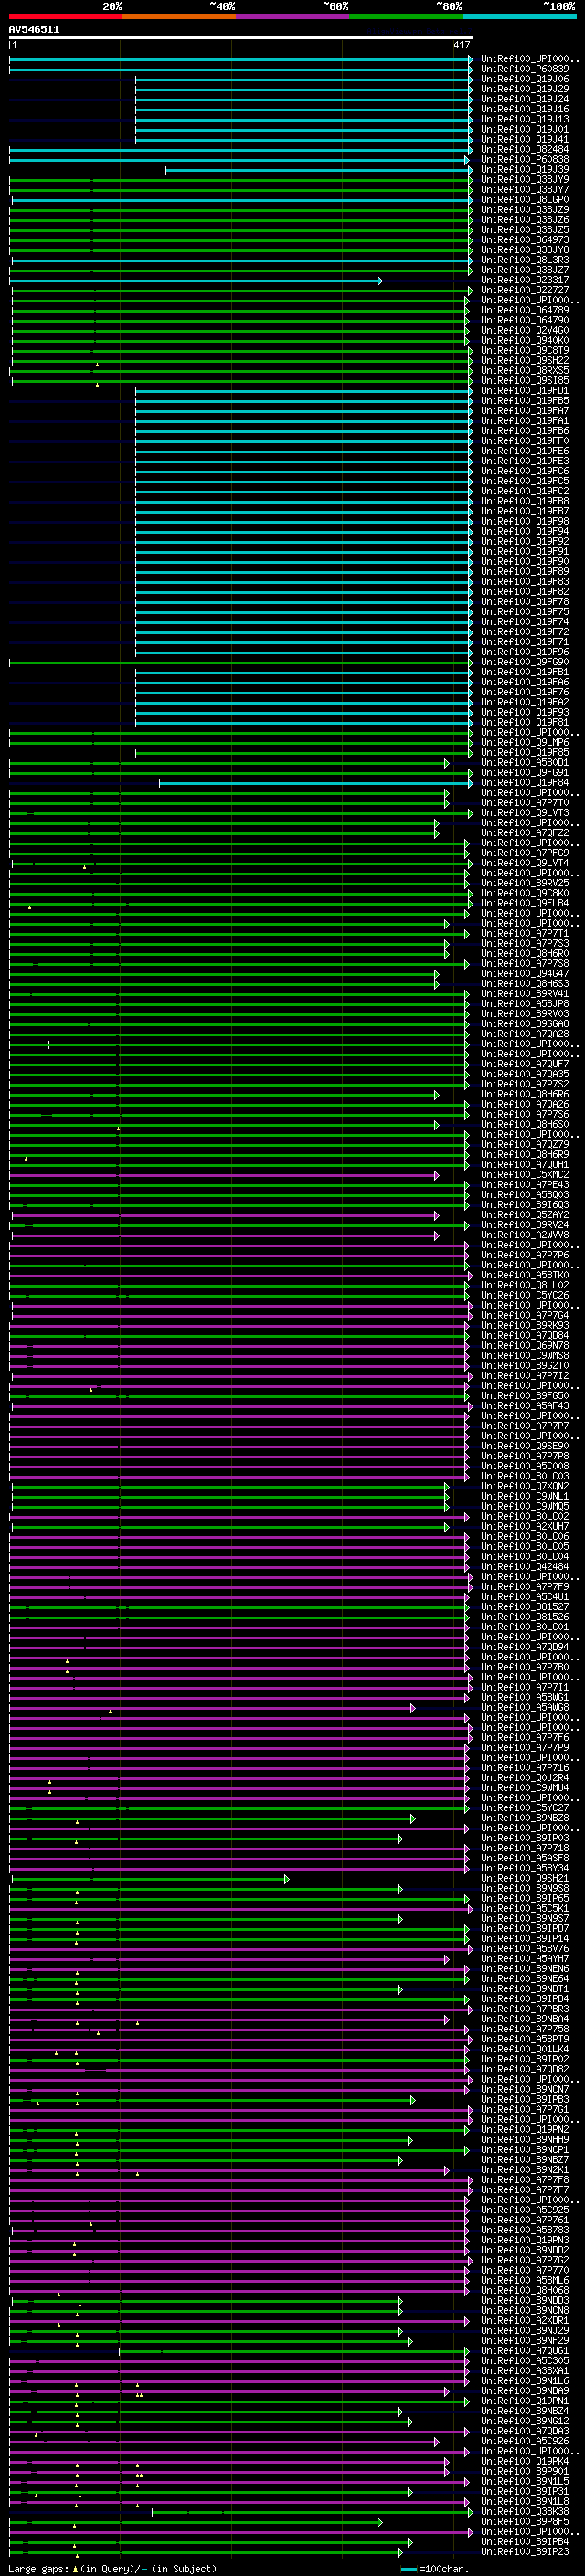Select hit label UniRef100_O22727
The height and width of the screenshot is (2576, 585).
pos(525,291)
